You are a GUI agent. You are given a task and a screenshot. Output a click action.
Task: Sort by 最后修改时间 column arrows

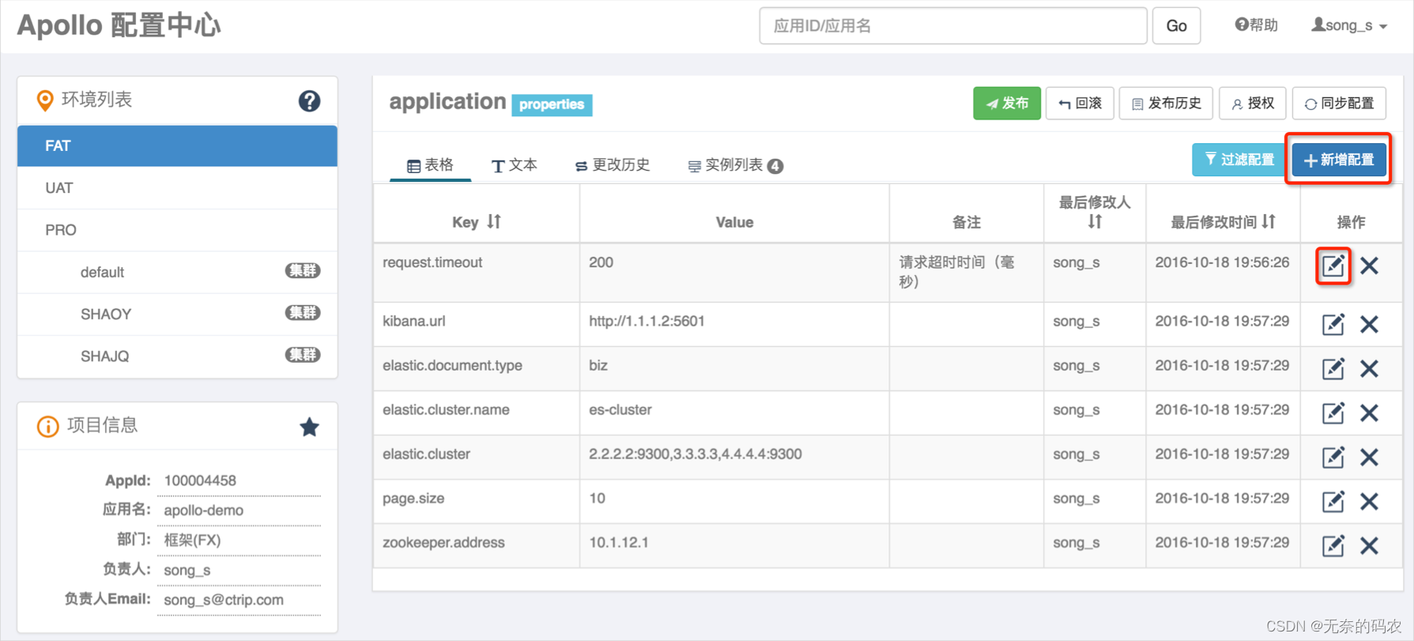point(1269,221)
